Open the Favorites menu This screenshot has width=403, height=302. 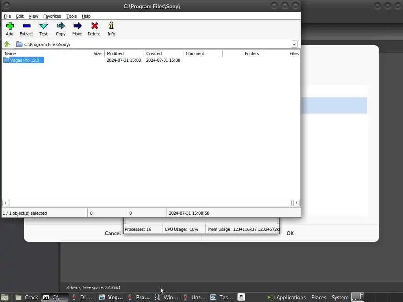pos(52,16)
